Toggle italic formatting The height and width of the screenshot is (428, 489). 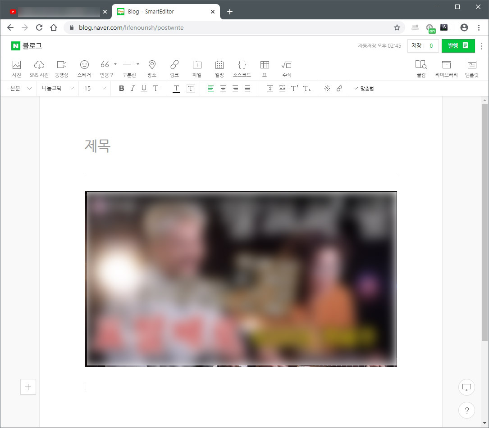[133, 89]
